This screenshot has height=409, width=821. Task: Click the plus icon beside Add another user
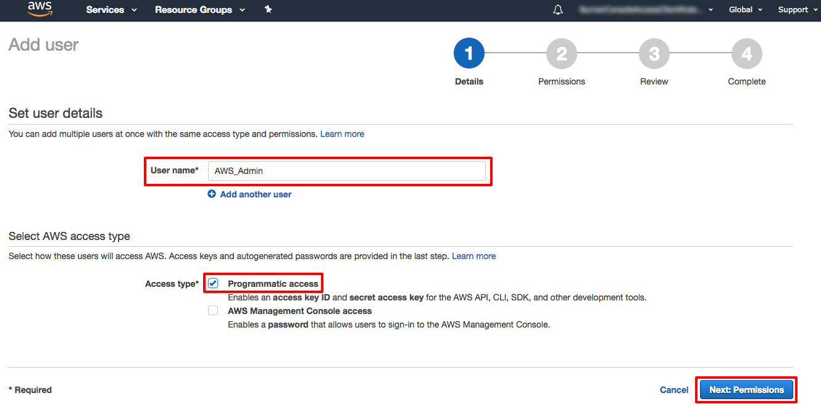tap(212, 194)
